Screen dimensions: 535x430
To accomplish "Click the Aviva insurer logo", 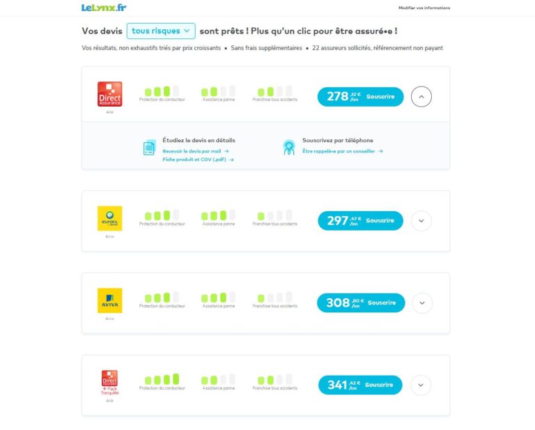I will (x=110, y=300).
